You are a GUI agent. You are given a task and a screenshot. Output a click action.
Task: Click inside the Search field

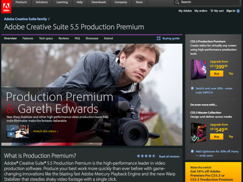click(207, 2)
